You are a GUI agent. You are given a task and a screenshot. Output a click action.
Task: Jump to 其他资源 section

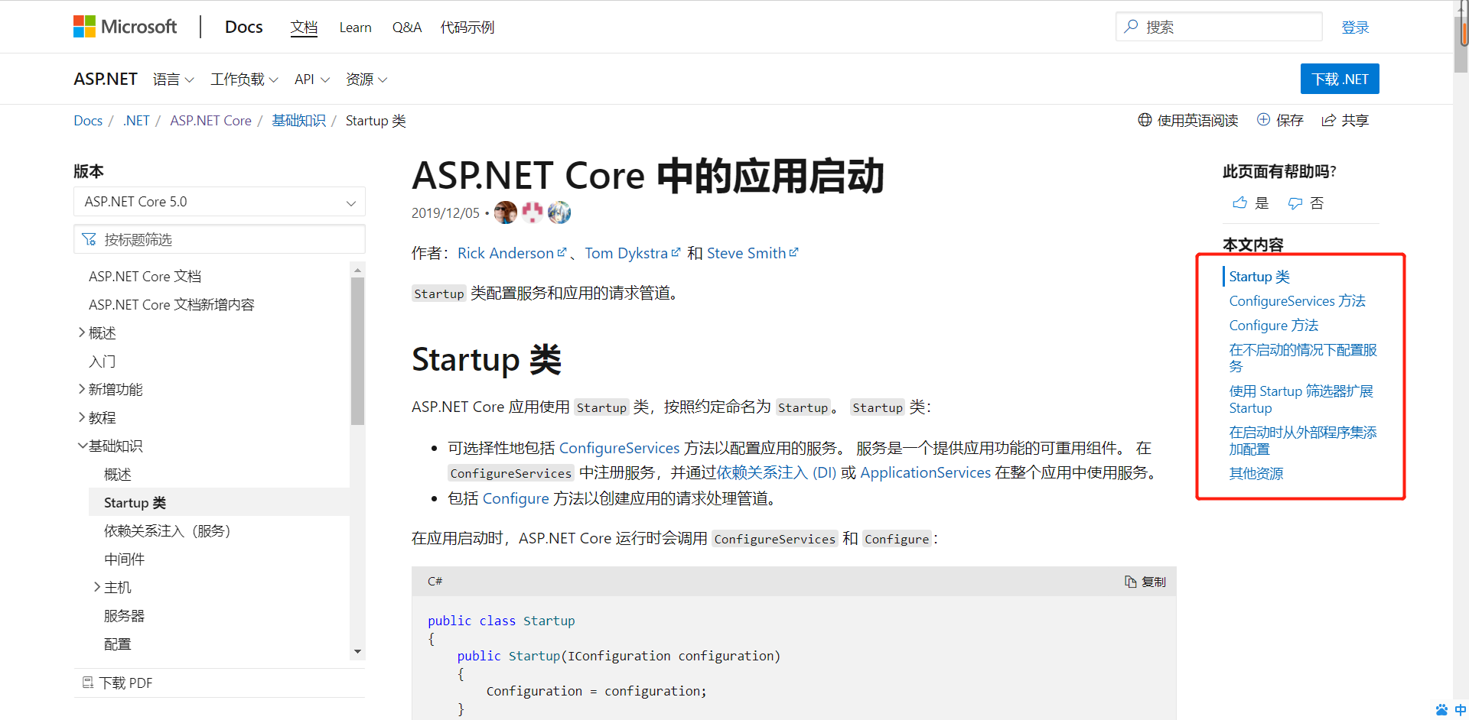(1256, 474)
